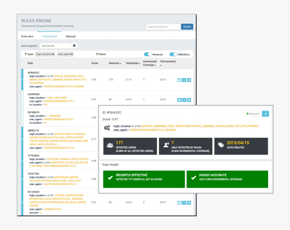Switch to the Manual tab
Viewport: 290px width, 230px height.
point(70,36)
